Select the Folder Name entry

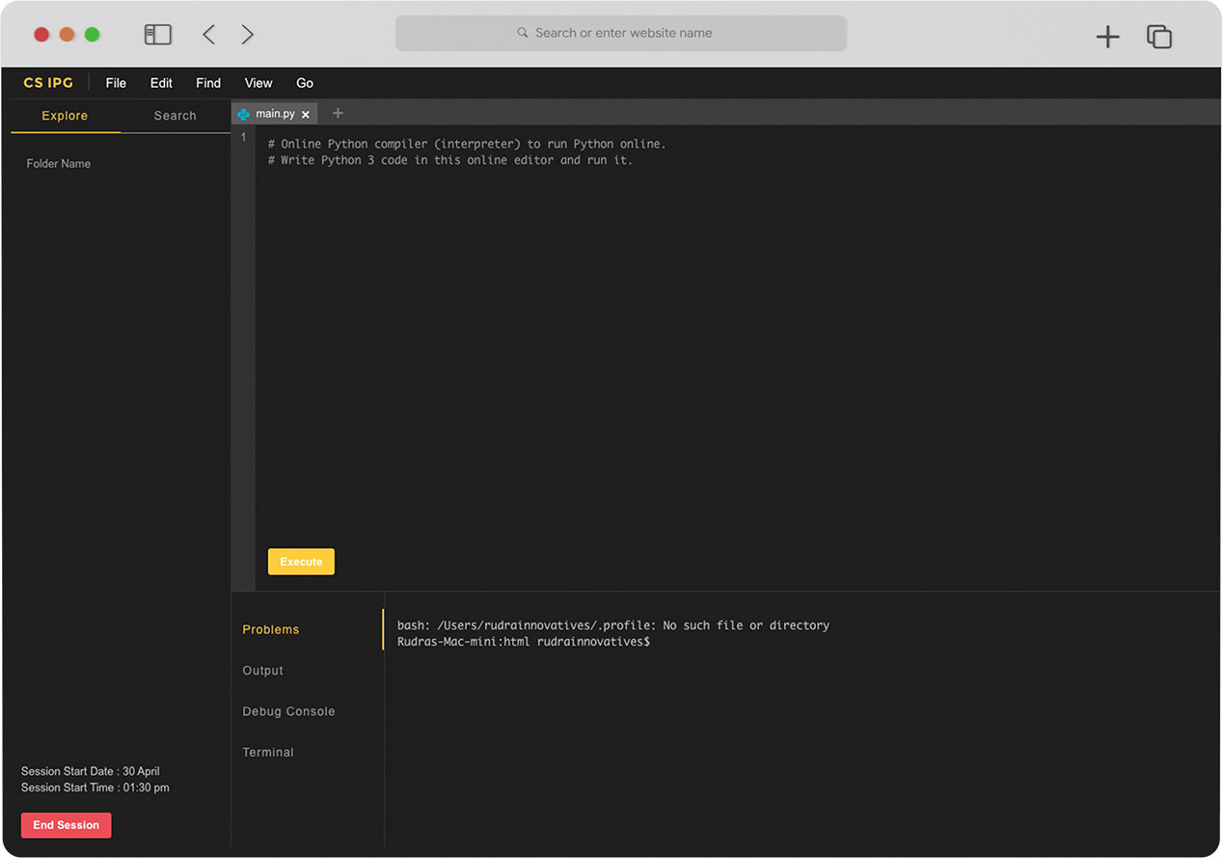coord(59,164)
